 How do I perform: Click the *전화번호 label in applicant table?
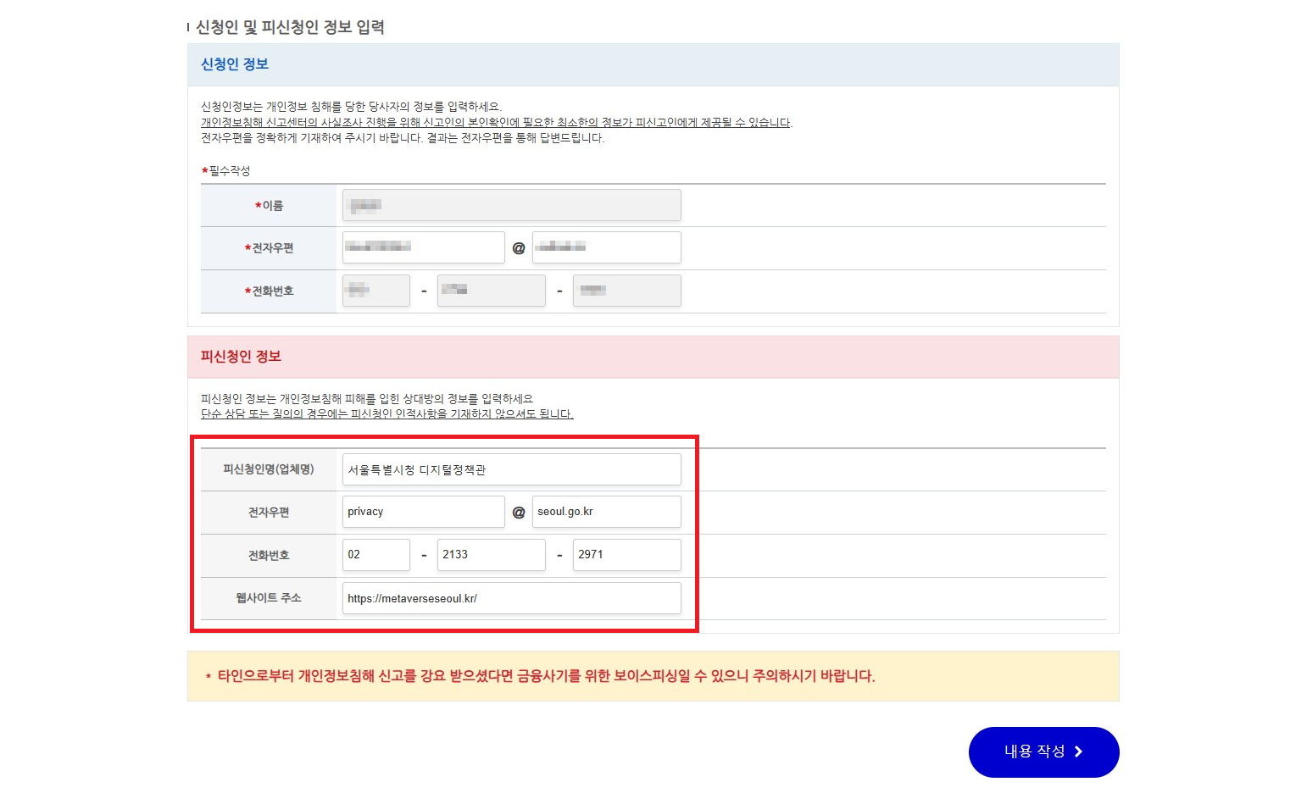269,291
